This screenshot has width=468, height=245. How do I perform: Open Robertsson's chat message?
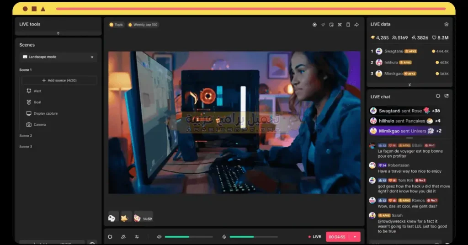click(410, 168)
